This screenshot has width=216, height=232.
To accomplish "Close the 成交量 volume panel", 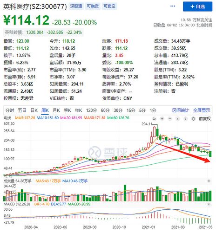I will 209,181.
